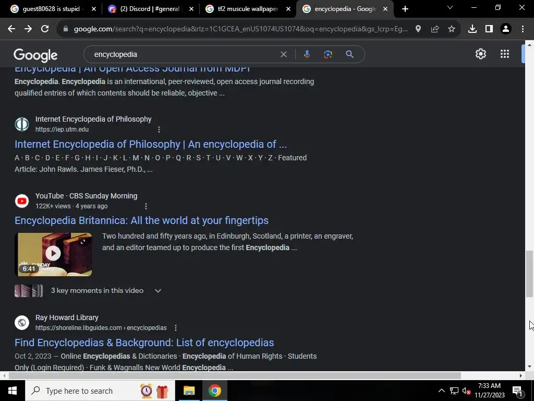Click the vertical page scrollbar thumb

pos(529,274)
